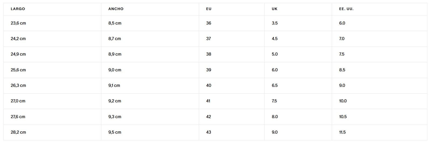The height and width of the screenshot is (144, 431).
Task: Click the EE. UU. size 8.5 cell
Action: [342, 70]
